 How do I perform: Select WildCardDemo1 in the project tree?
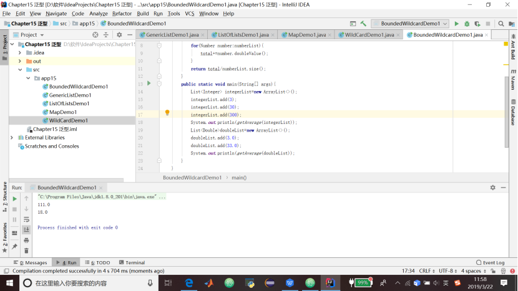[x=68, y=120]
